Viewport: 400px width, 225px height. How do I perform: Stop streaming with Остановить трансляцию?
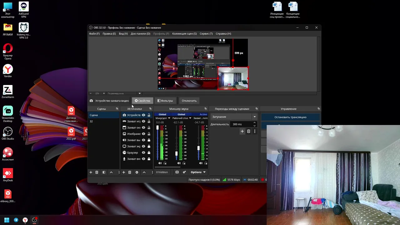tap(290, 117)
